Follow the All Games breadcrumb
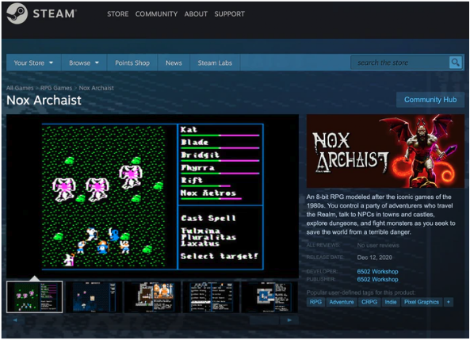This screenshot has height=340, width=470. coord(20,88)
